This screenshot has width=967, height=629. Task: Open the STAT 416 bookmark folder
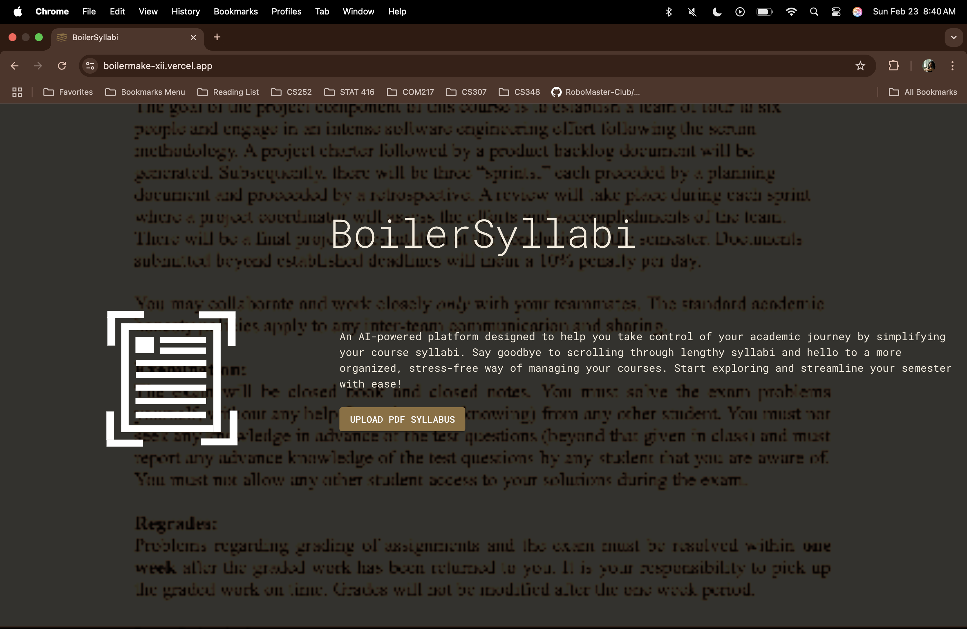pyautogui.click(x=349, y=92)
